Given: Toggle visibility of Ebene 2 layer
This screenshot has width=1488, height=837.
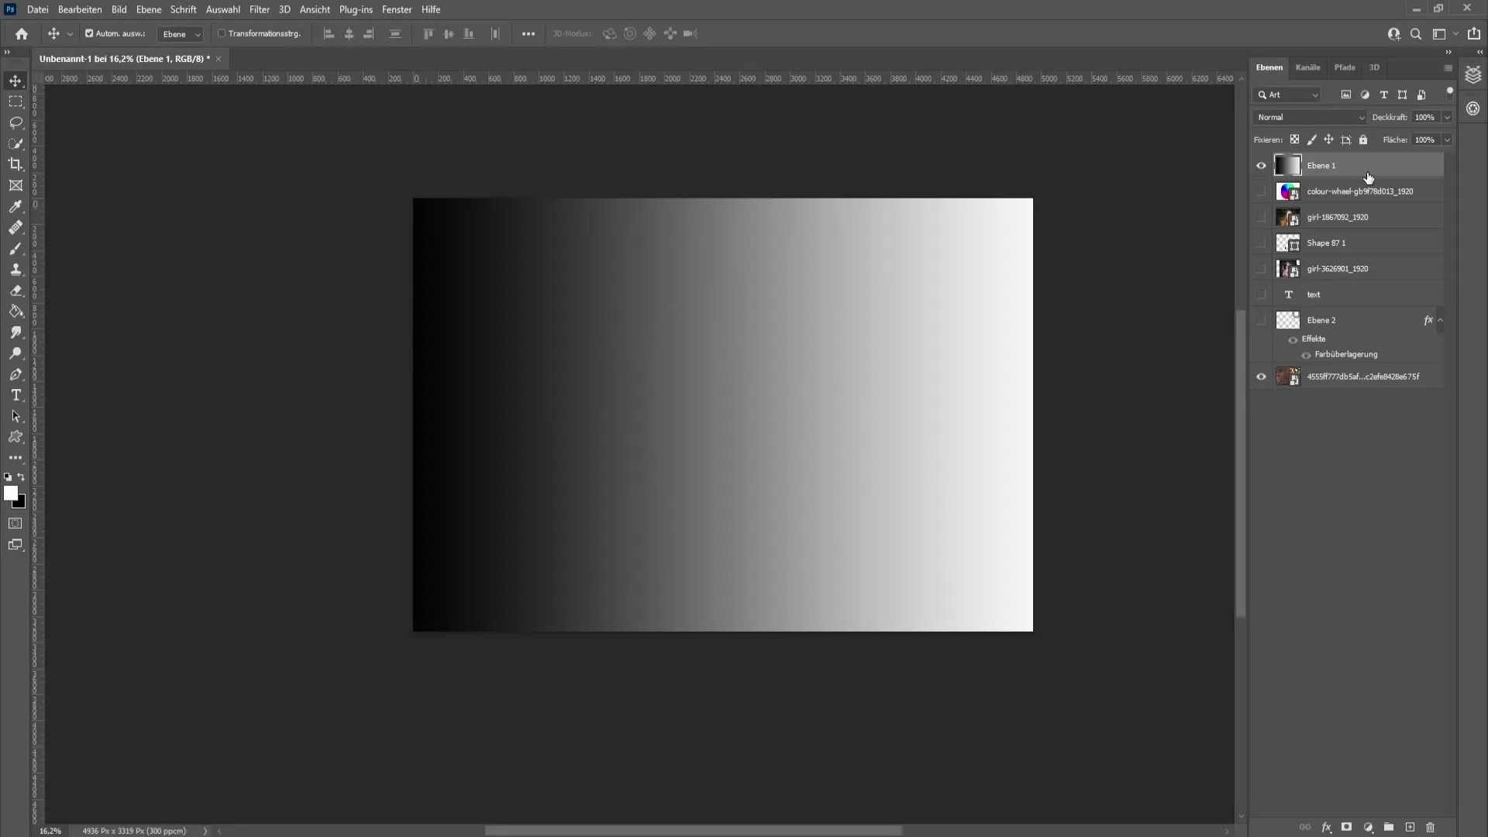Looking at the screenshot, I should pyautogui.click(x=1261, y=320).
